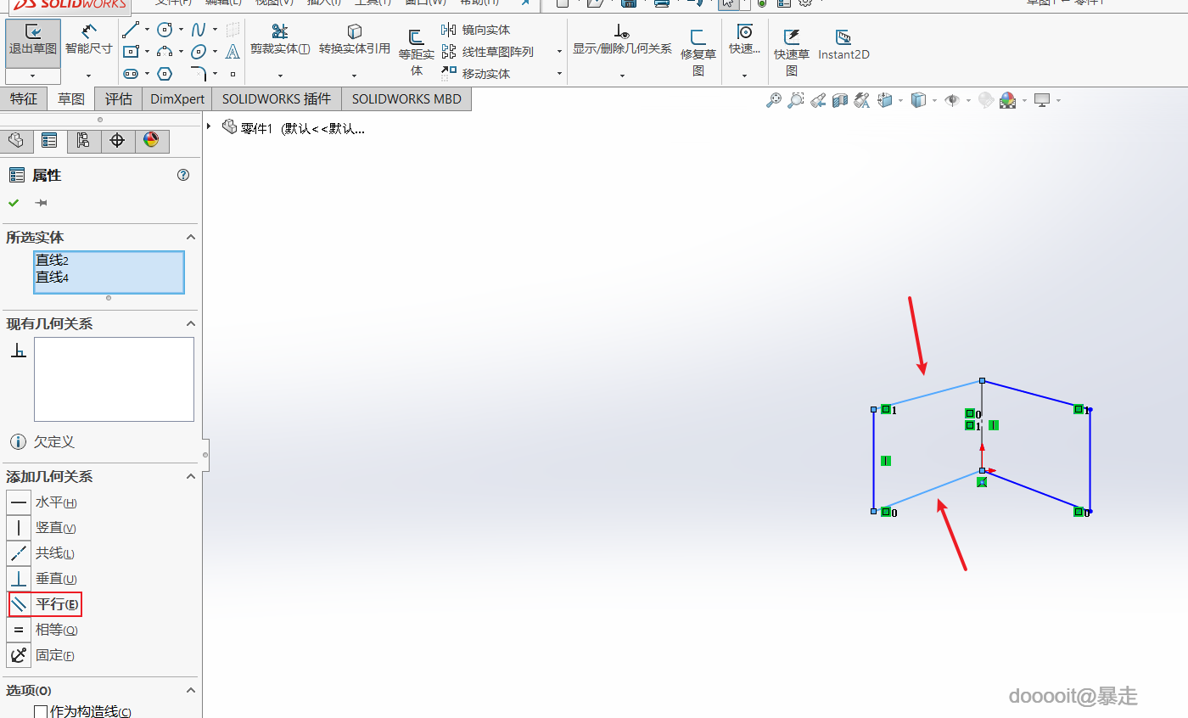
Task: Select the Corner Rectangle tool
Action: 131,52
